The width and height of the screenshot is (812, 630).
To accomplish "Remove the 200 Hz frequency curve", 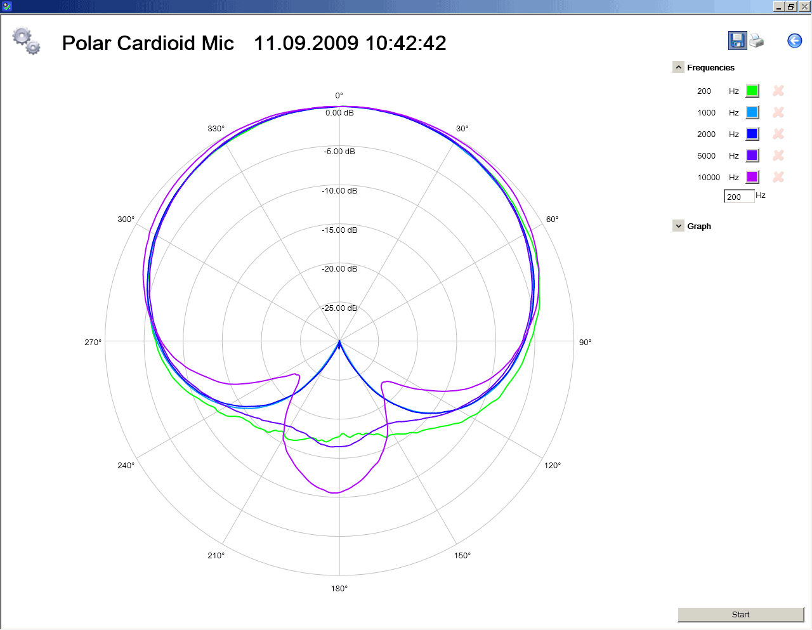I will [778, 91].
